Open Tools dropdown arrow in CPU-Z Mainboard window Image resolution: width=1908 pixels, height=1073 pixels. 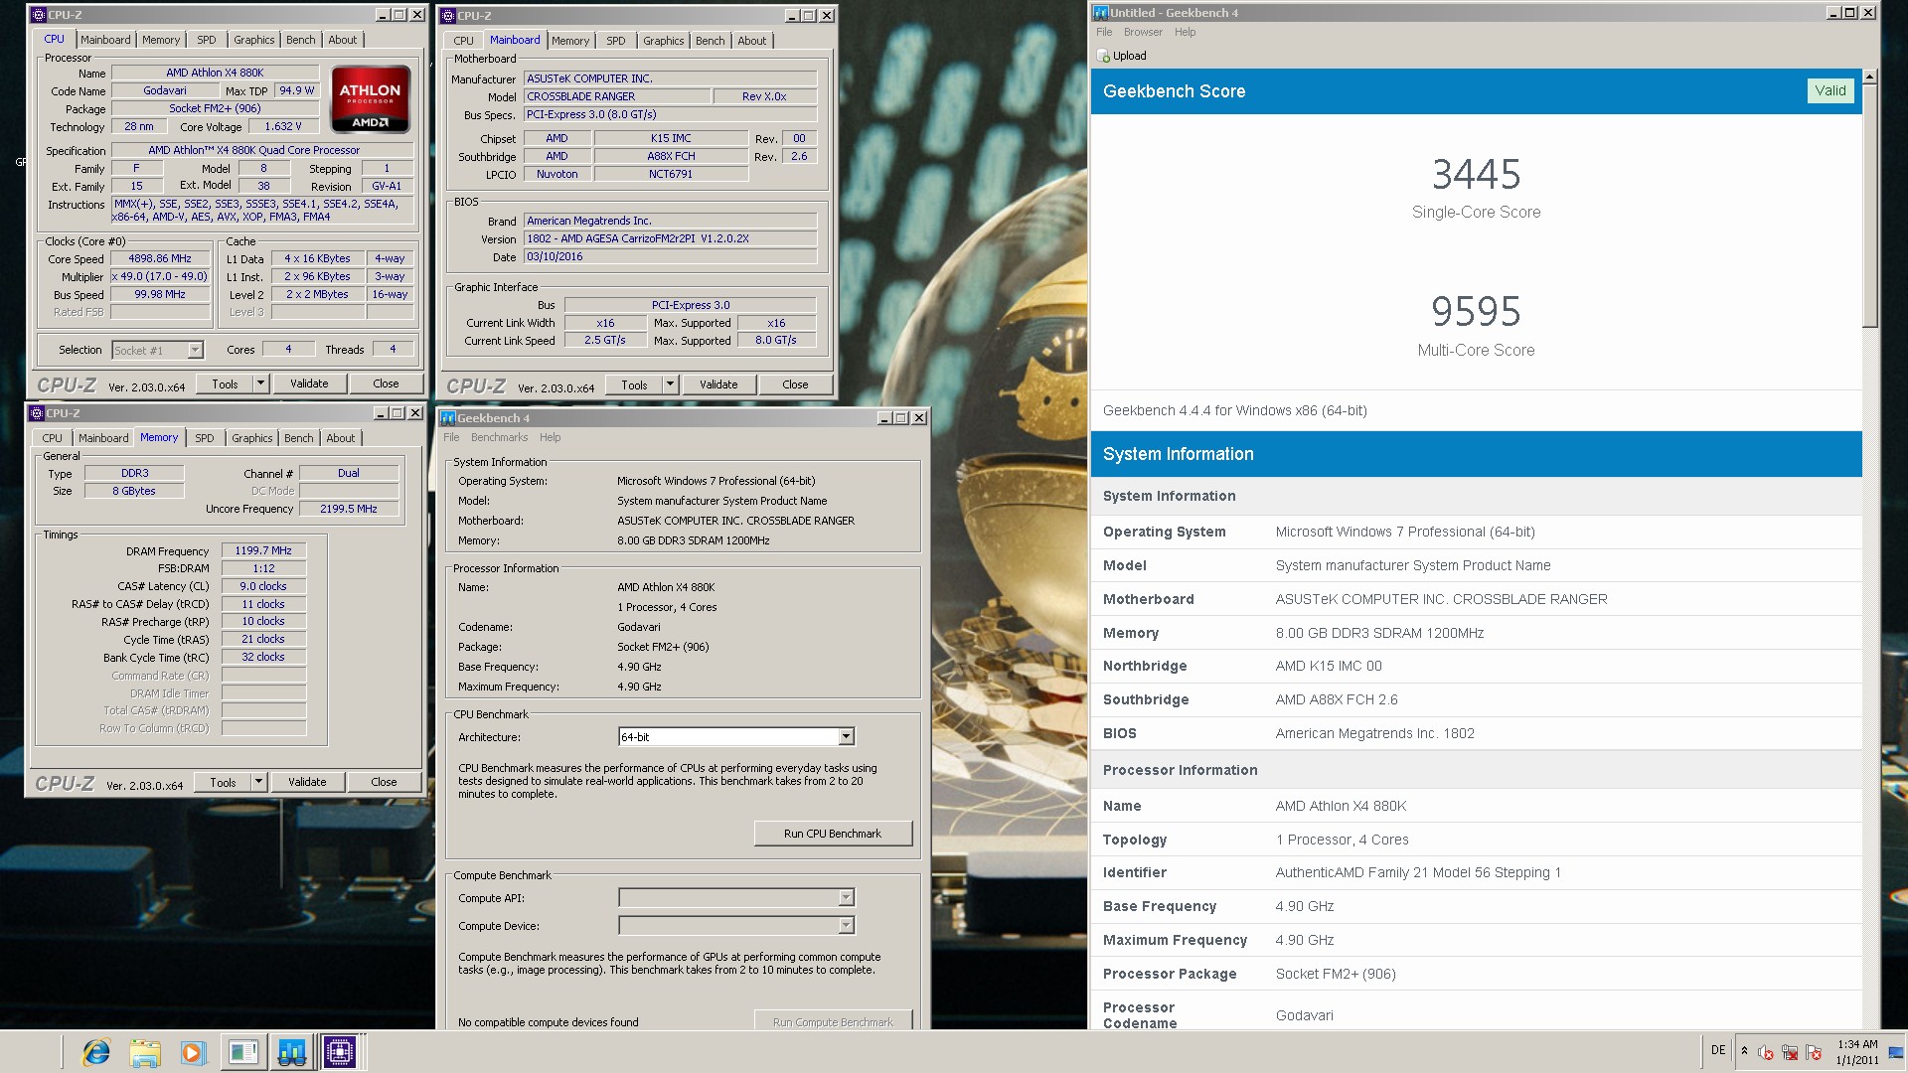tap(670, 384)
